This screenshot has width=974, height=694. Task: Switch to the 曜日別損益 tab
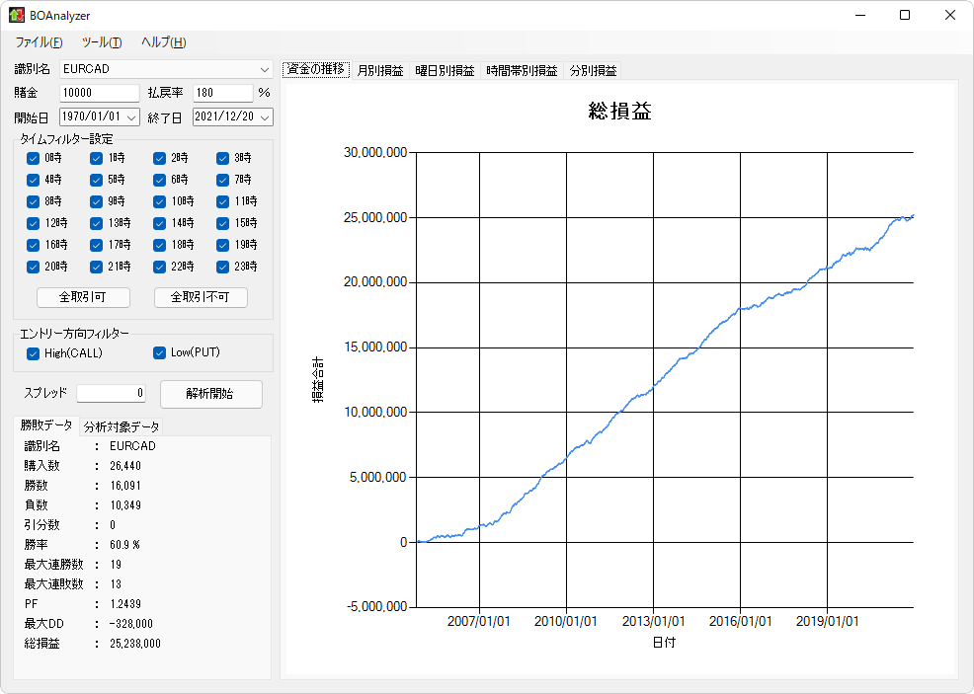[445, 71]
